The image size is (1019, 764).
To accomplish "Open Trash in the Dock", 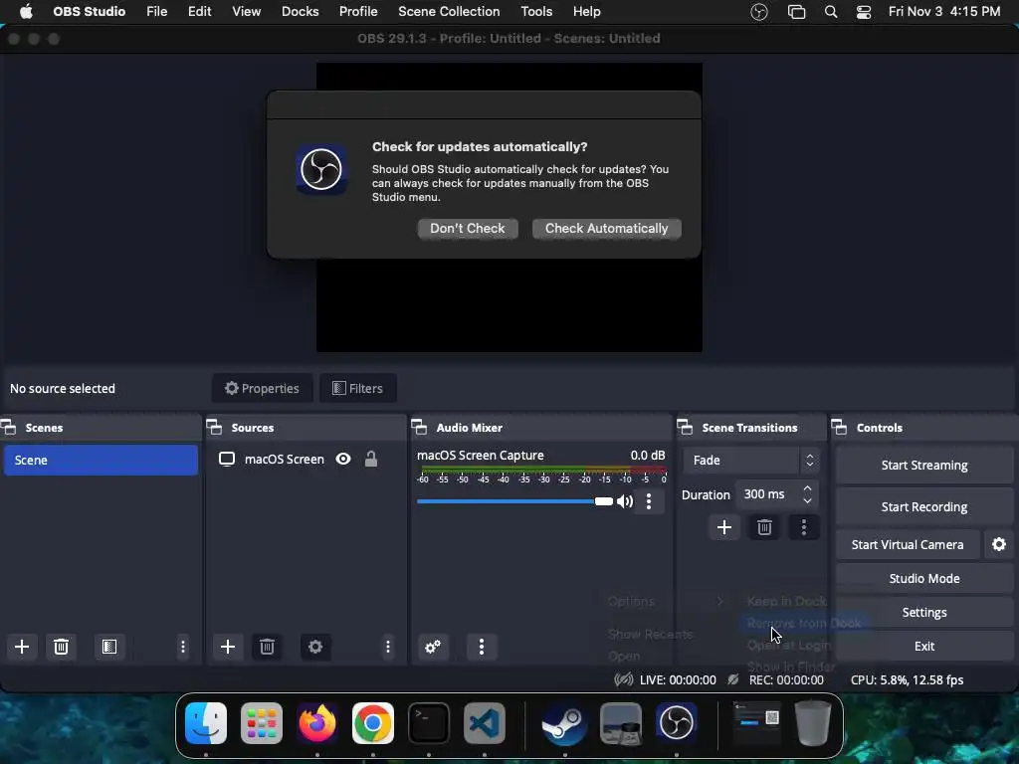I will pos(813,723).
